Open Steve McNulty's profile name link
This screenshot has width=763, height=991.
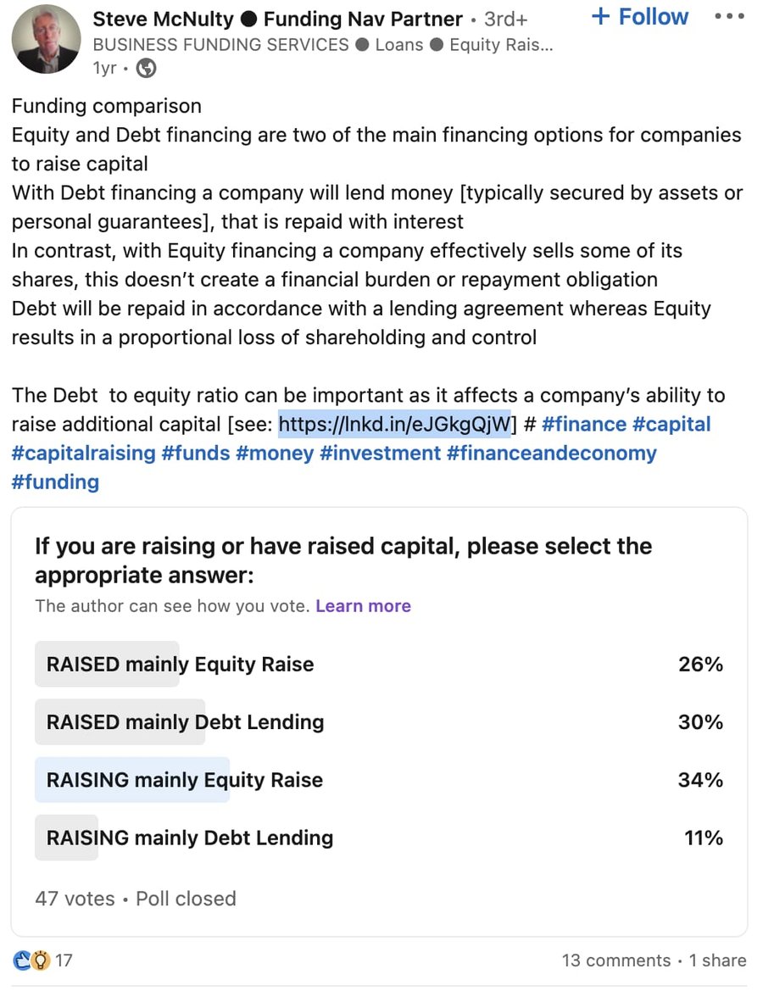click(x=164, y=19)
